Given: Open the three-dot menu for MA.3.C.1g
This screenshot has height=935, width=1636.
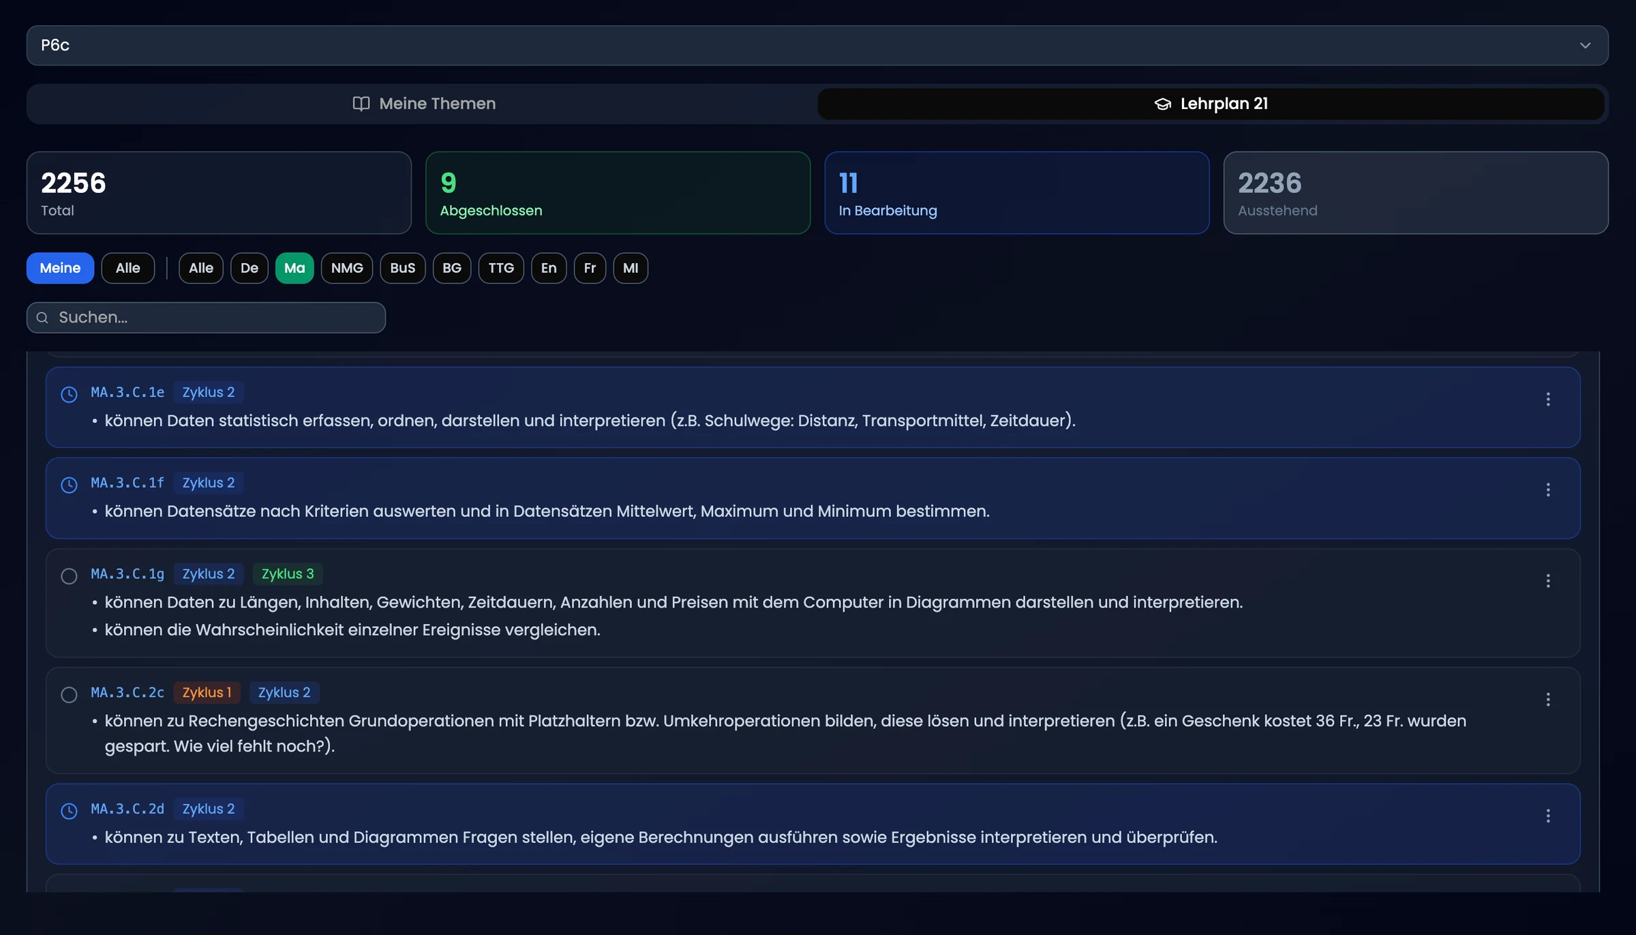Looking at the screenshot, I should click(1548, 580).
